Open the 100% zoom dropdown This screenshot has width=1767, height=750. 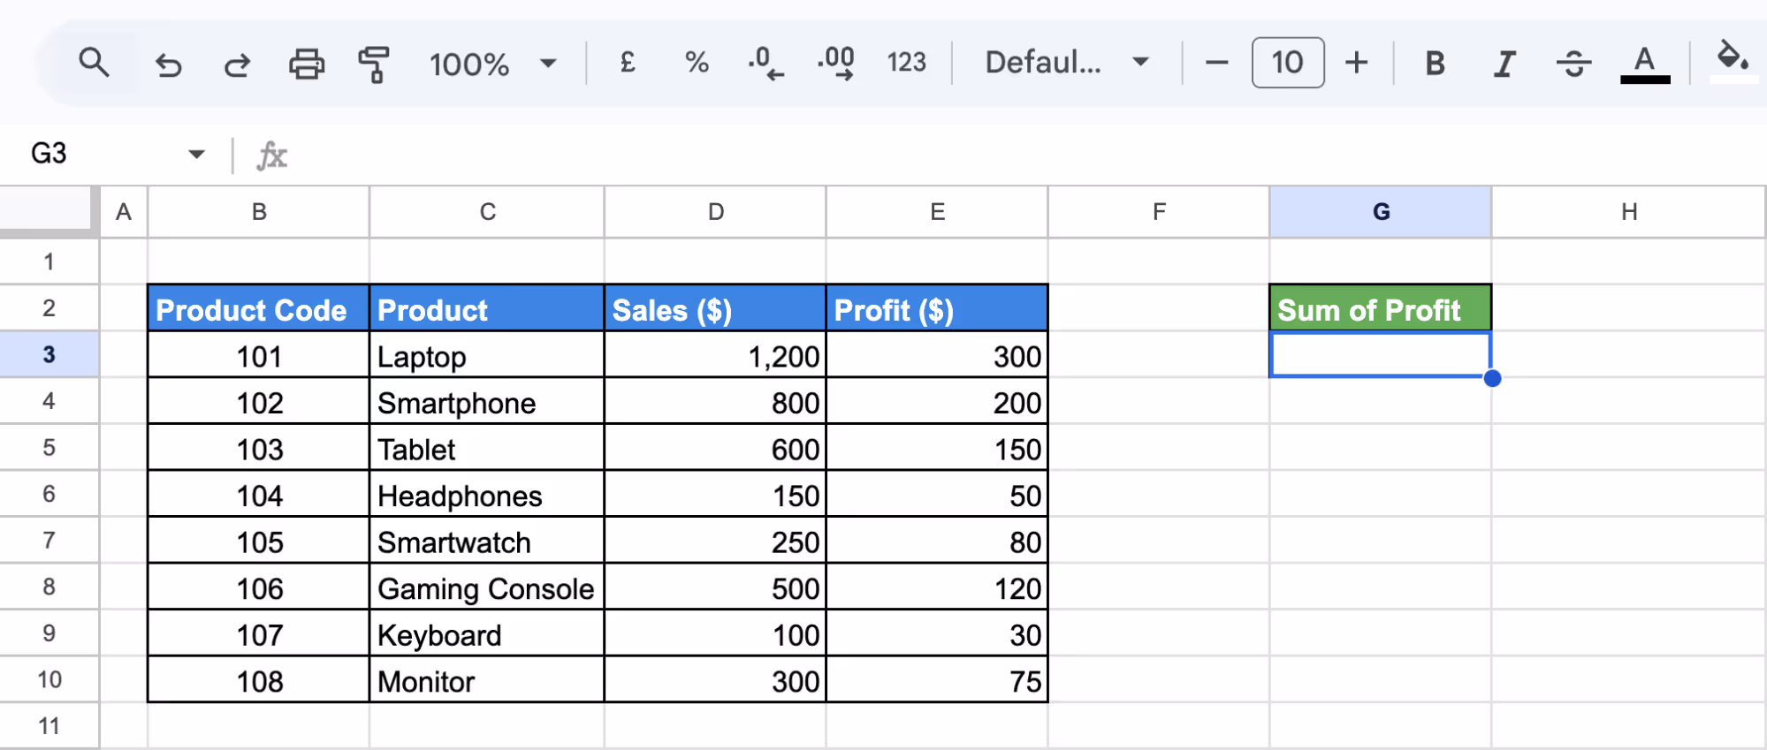[x=493, y=64]
